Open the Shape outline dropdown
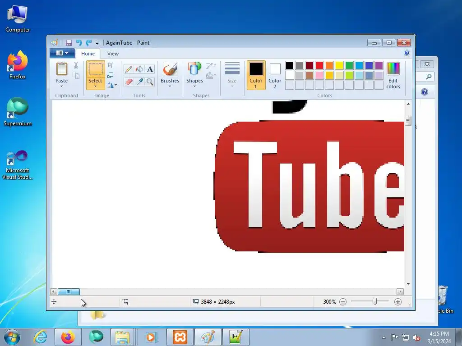 pyautogui.click(x=211, y=66)
